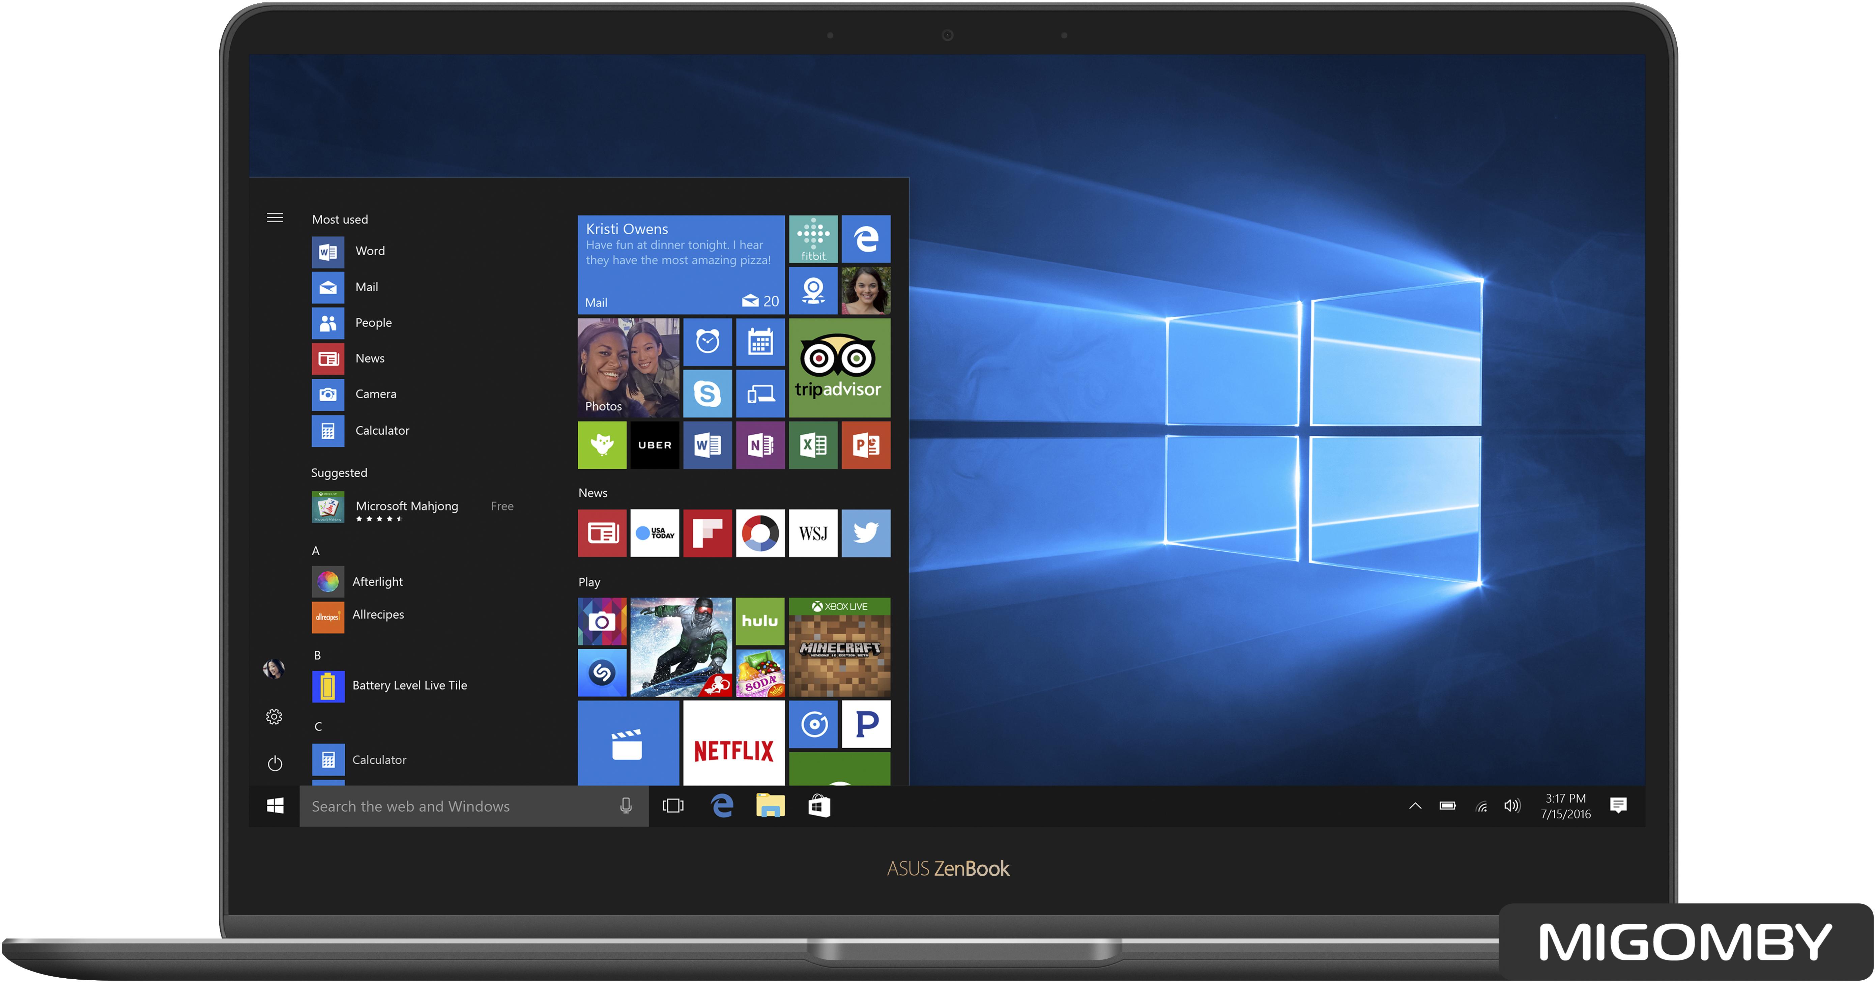Image resolution: width=1875 pixels, height=982 pixels.
Task: Open Task View on the taskbar
Action: (673, 806)
